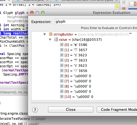This screenshot has height=125, width=137.
Task: Click the stringBuilder variable name
Action: (x=63, y=34)
